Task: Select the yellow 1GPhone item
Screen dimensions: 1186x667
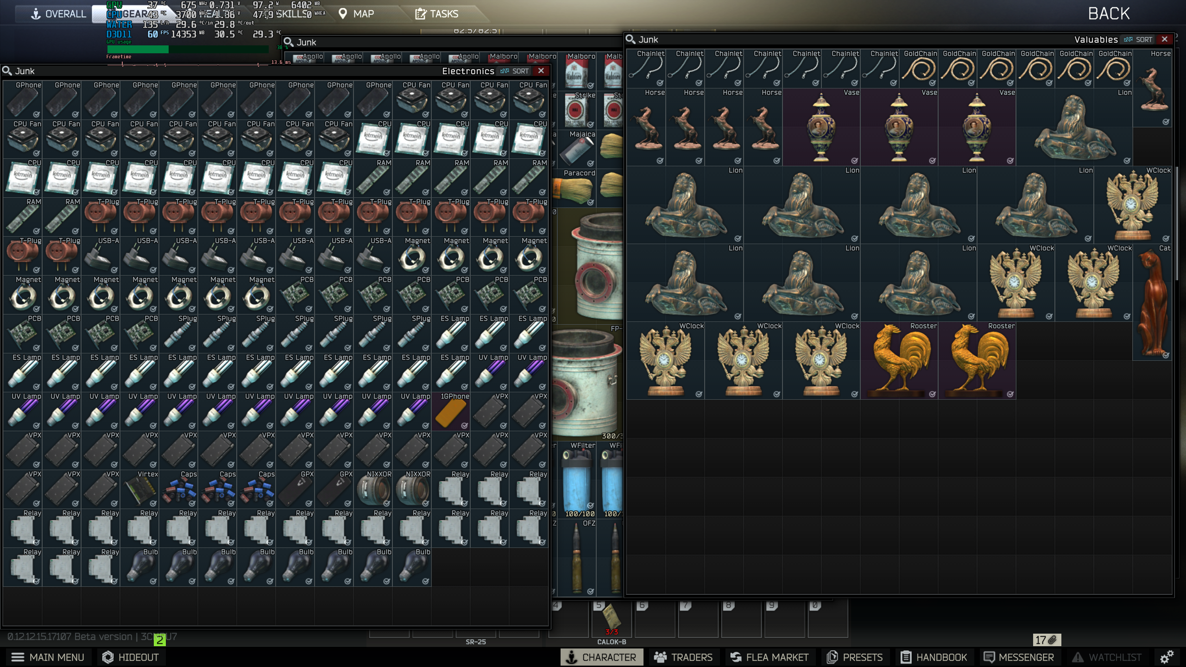Action: [451, 412]
